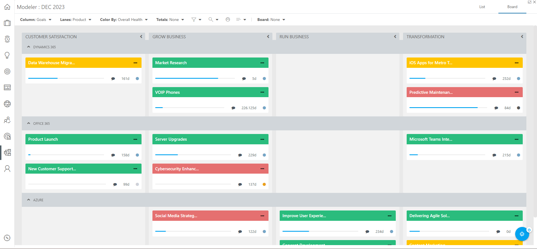
Task: Collapse the Office 365 lane
Action: [29, 123]
